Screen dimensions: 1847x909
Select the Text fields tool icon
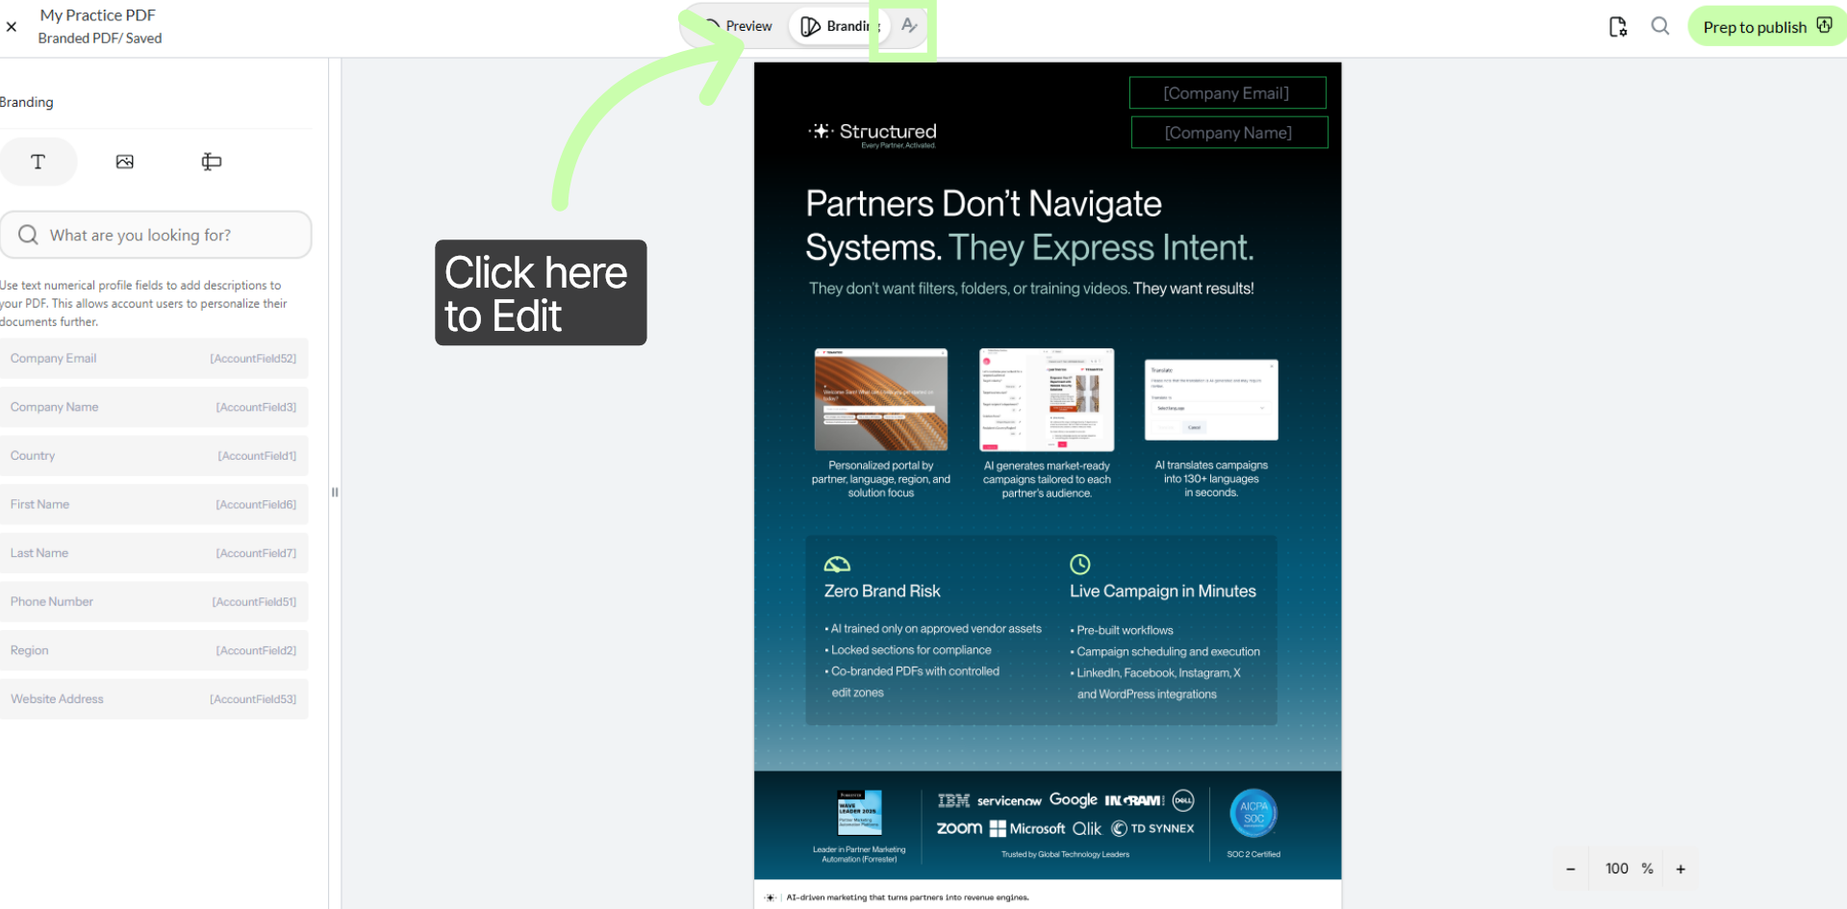[x=38, y=162]
